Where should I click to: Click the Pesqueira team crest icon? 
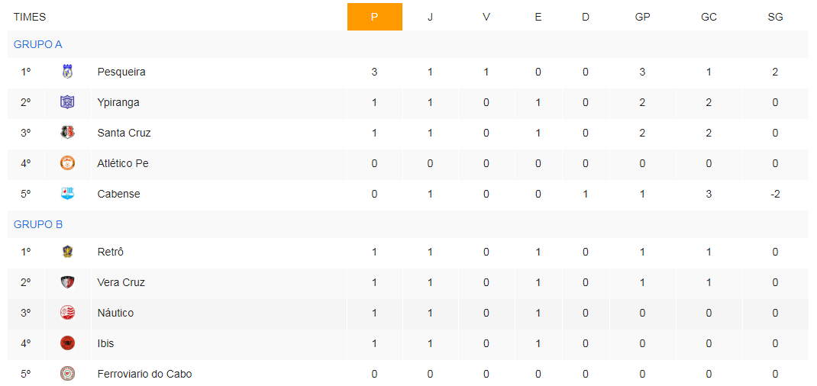click(68, 72)
